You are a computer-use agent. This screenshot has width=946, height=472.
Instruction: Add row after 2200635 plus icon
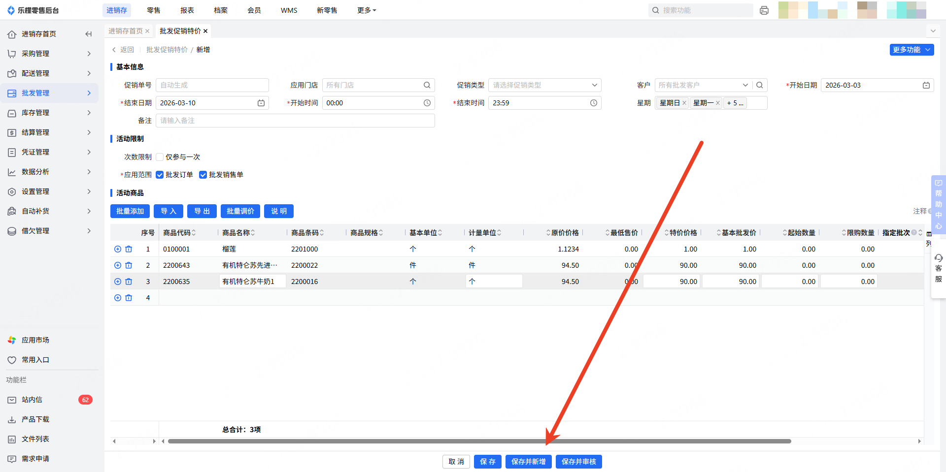tap(118, 282)
